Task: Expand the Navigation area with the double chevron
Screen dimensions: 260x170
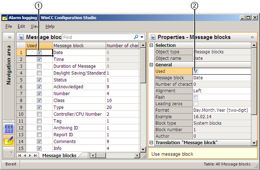Action: (9, 37)
